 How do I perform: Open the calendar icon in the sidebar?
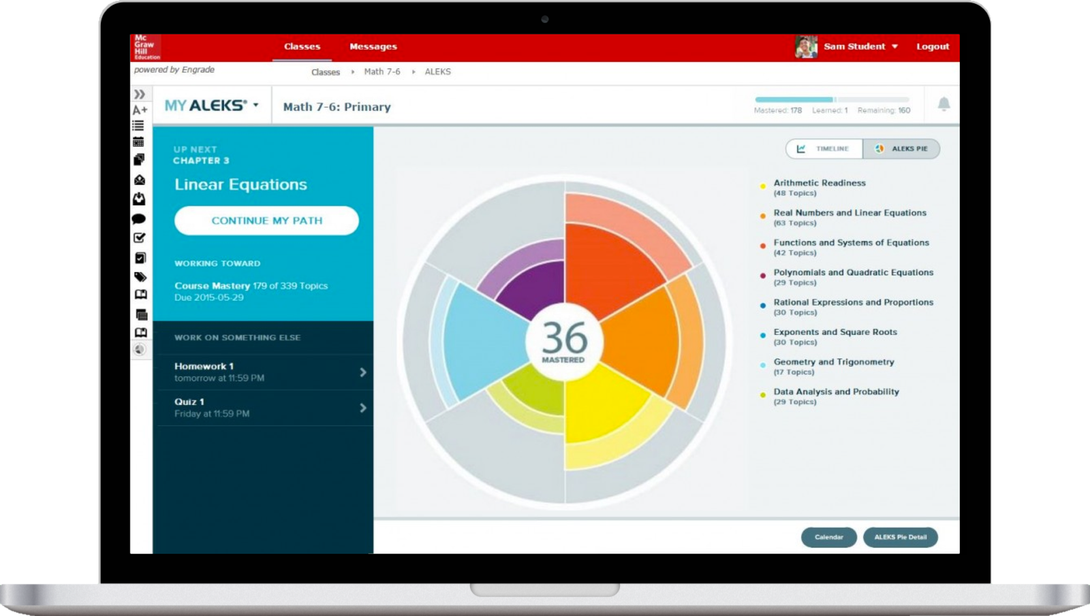coord(138,142)
